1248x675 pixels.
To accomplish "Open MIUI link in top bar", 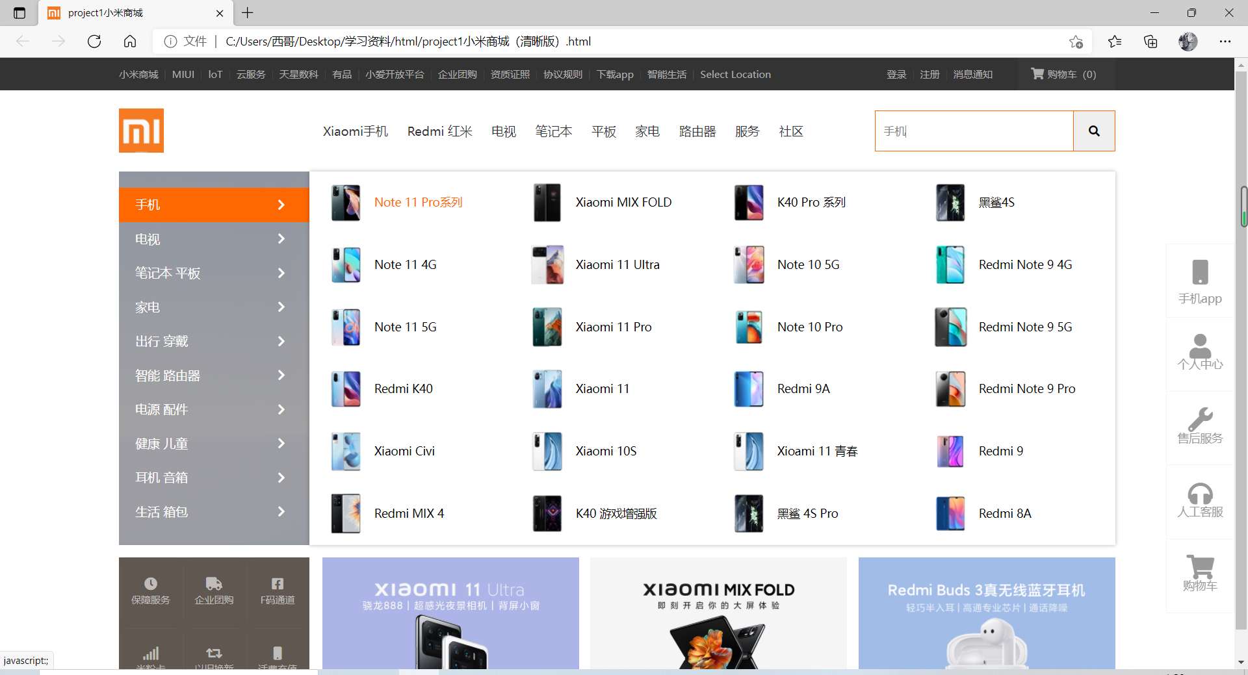I will click(x=183, y=74).
